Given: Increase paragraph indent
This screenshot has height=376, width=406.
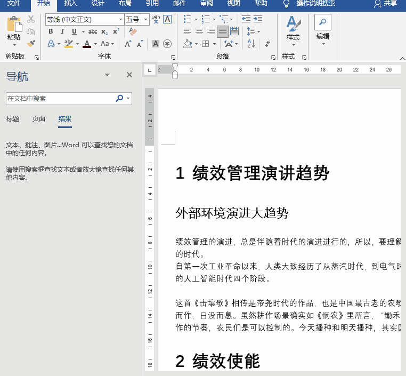Looking at the screenshot, I should point(259,19).
